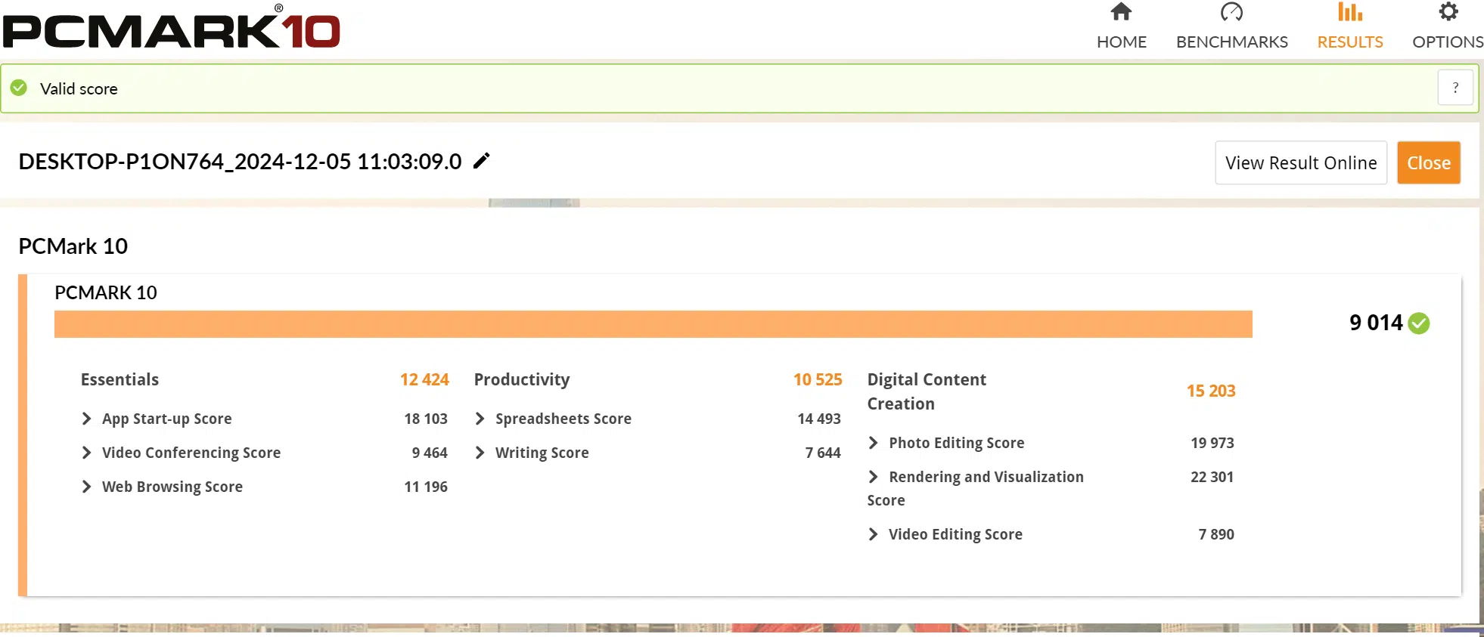Expand the Video Conferencing Score row
Viewport: 1484px width, 637px height.
(x=86, y=453)
